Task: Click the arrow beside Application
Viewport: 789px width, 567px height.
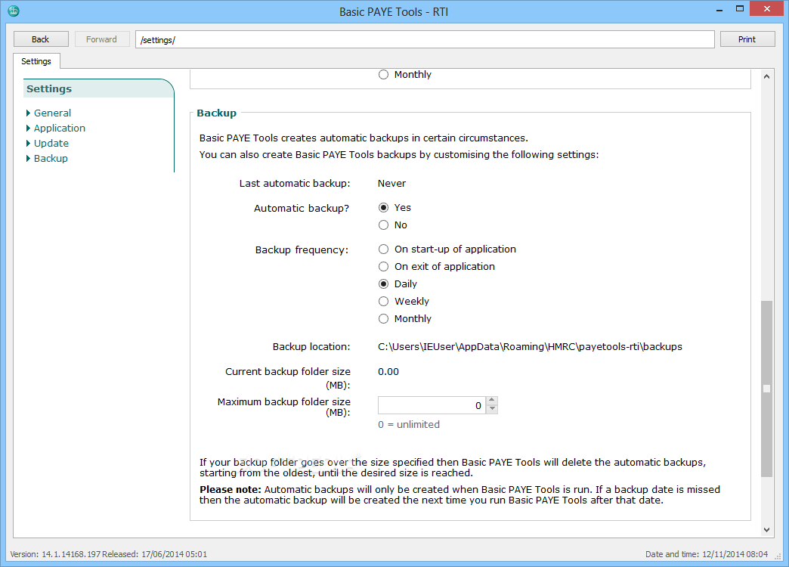Action: (x=28, y=128)
